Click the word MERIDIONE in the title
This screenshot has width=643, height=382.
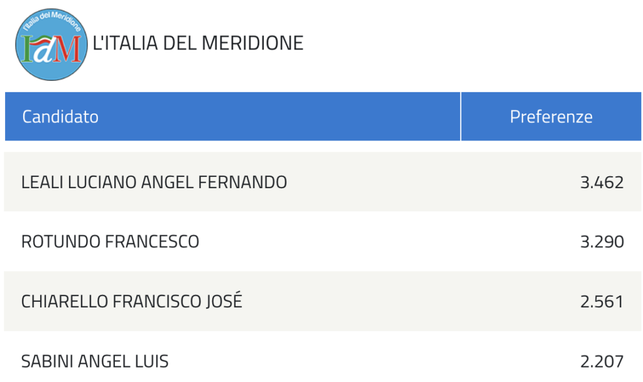[252, 43]
